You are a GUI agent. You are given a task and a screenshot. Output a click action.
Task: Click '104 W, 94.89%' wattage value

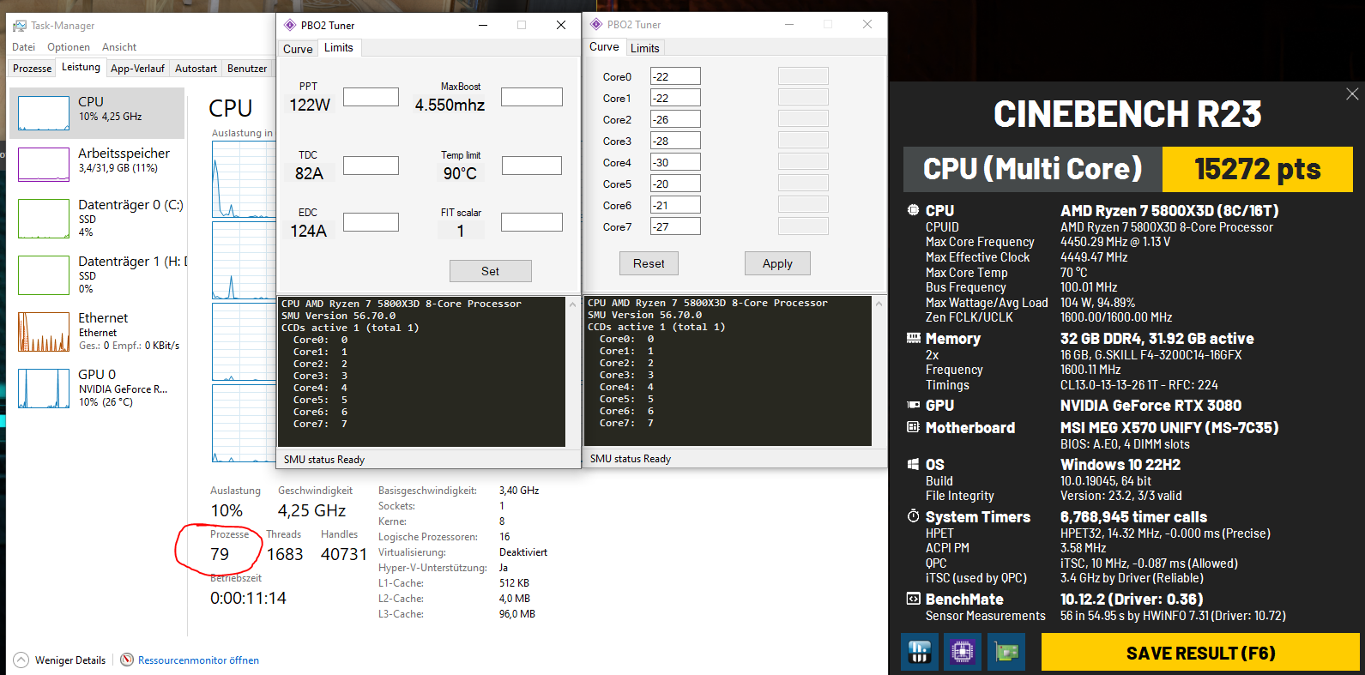[x=1098, y=303]
